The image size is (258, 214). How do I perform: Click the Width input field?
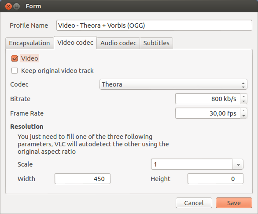[x=82, y=179]
